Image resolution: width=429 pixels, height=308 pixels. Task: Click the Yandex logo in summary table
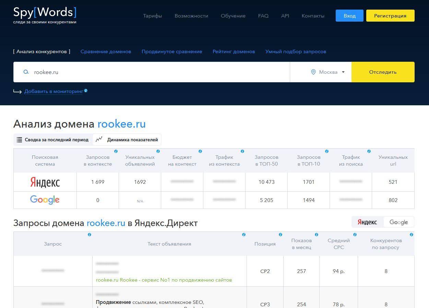[45, 182]
